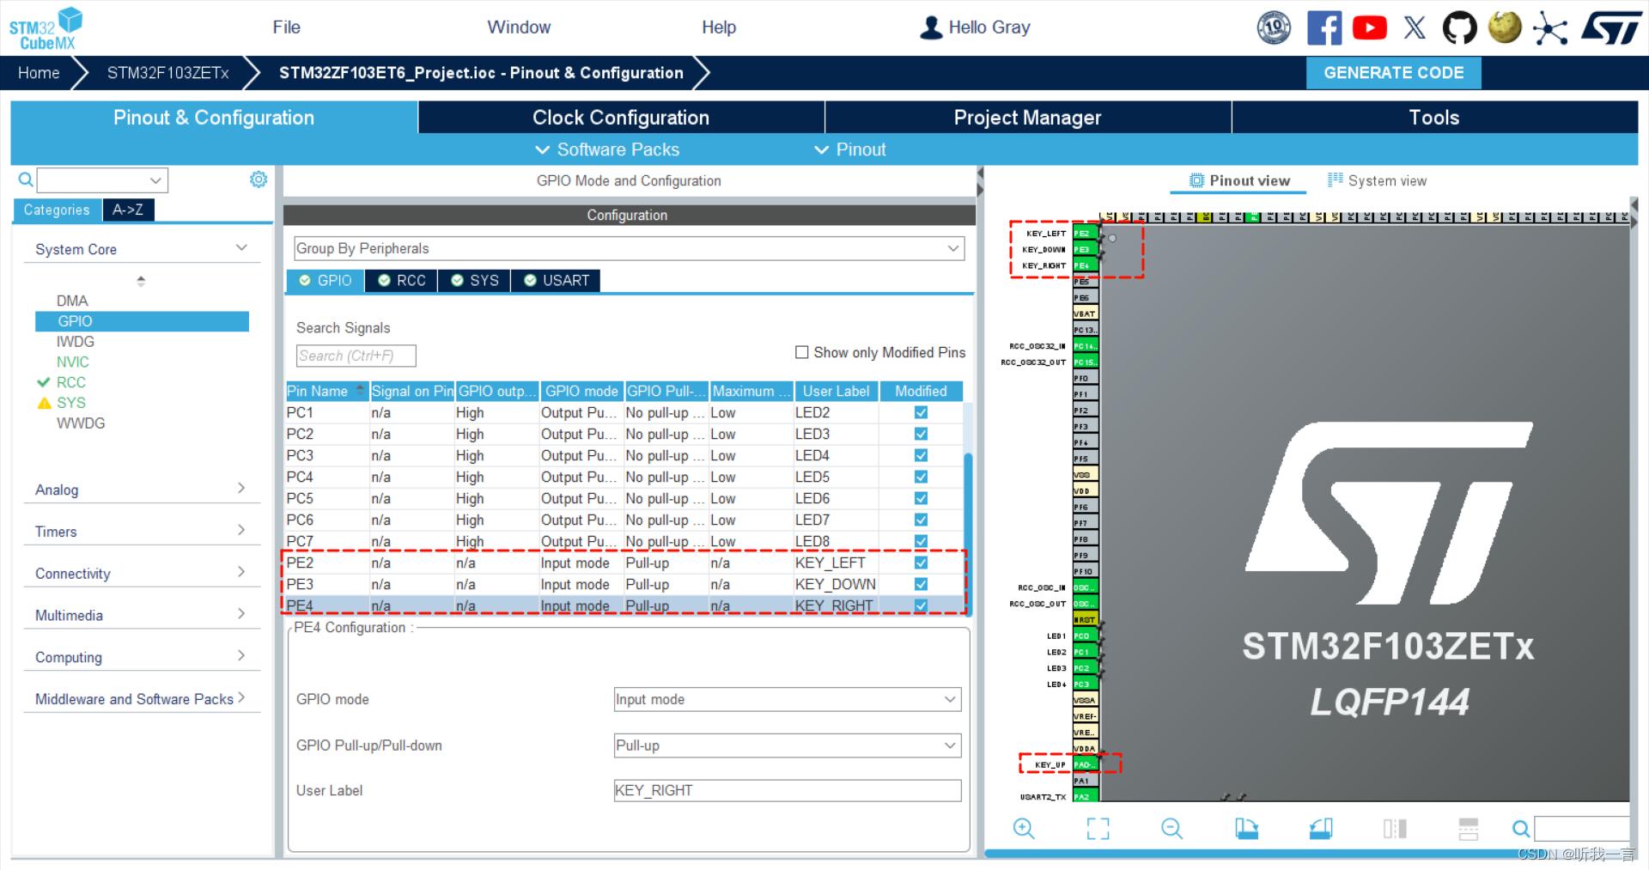Toggle the horizontal split view icon
Viewport: 1649px width, 870px height.
(x=1469, y=828)
